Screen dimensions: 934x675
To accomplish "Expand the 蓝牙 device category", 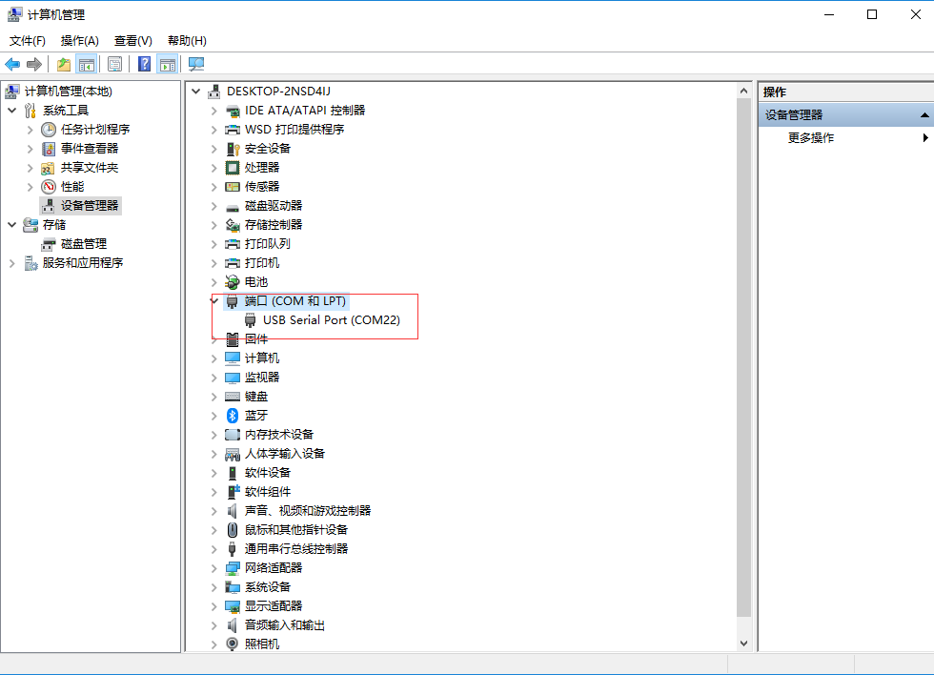I will coord(213,416).
